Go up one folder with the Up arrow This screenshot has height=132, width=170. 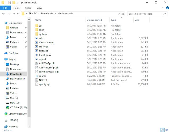click(18, 14)
